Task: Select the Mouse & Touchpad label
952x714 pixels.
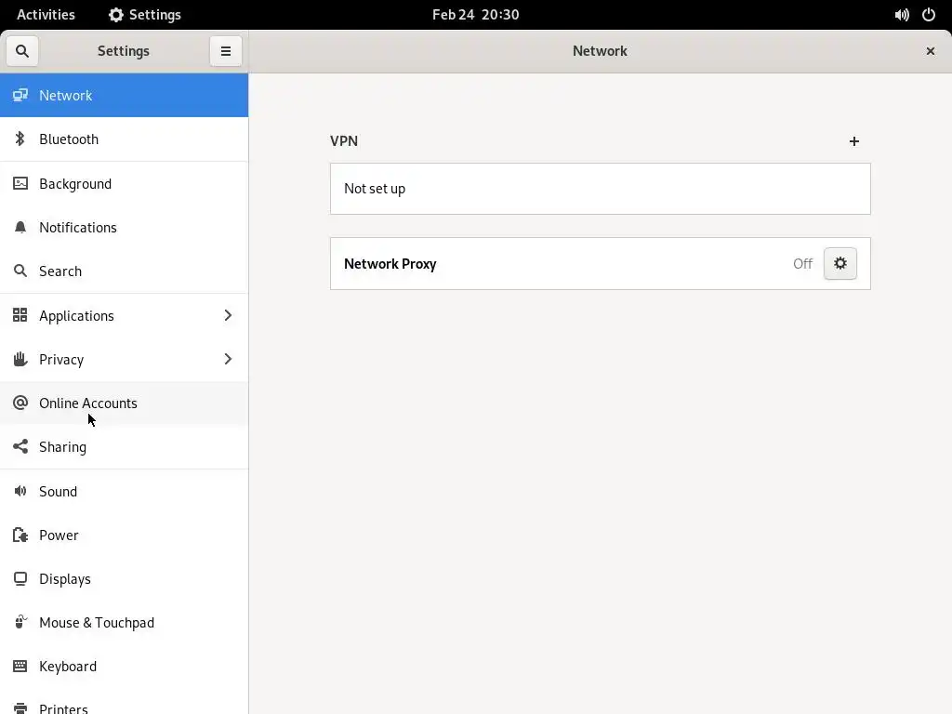Action: point(97,623)
